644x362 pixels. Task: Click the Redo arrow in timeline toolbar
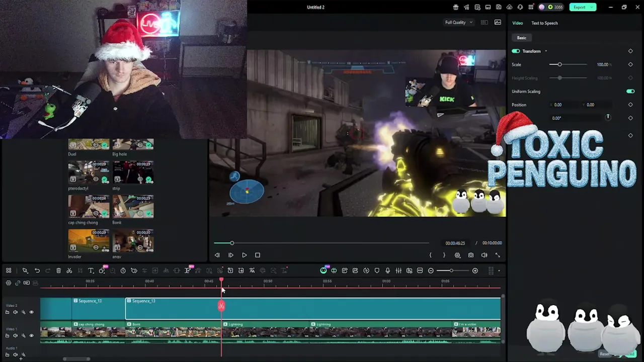coord(48,270)
